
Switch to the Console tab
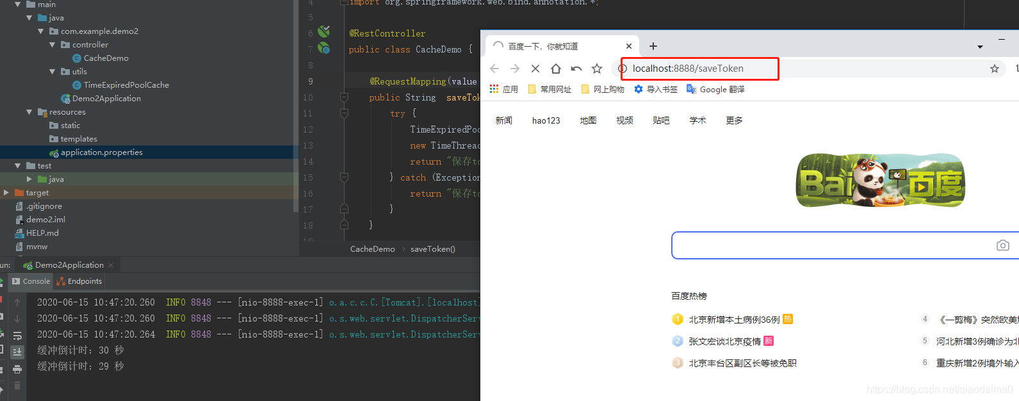coord(31,281)
